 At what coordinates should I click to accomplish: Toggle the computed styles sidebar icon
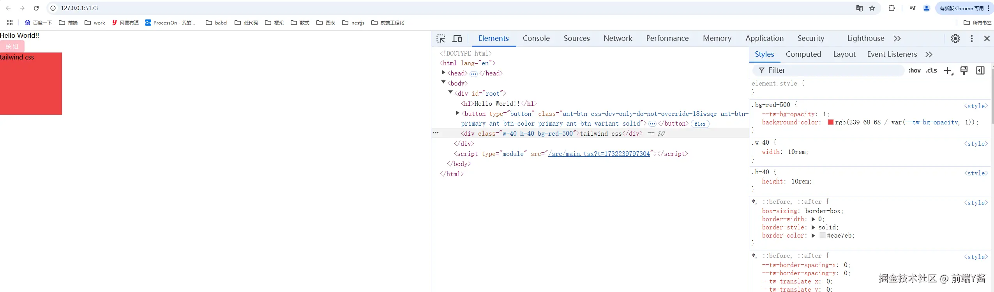point(980,70)
